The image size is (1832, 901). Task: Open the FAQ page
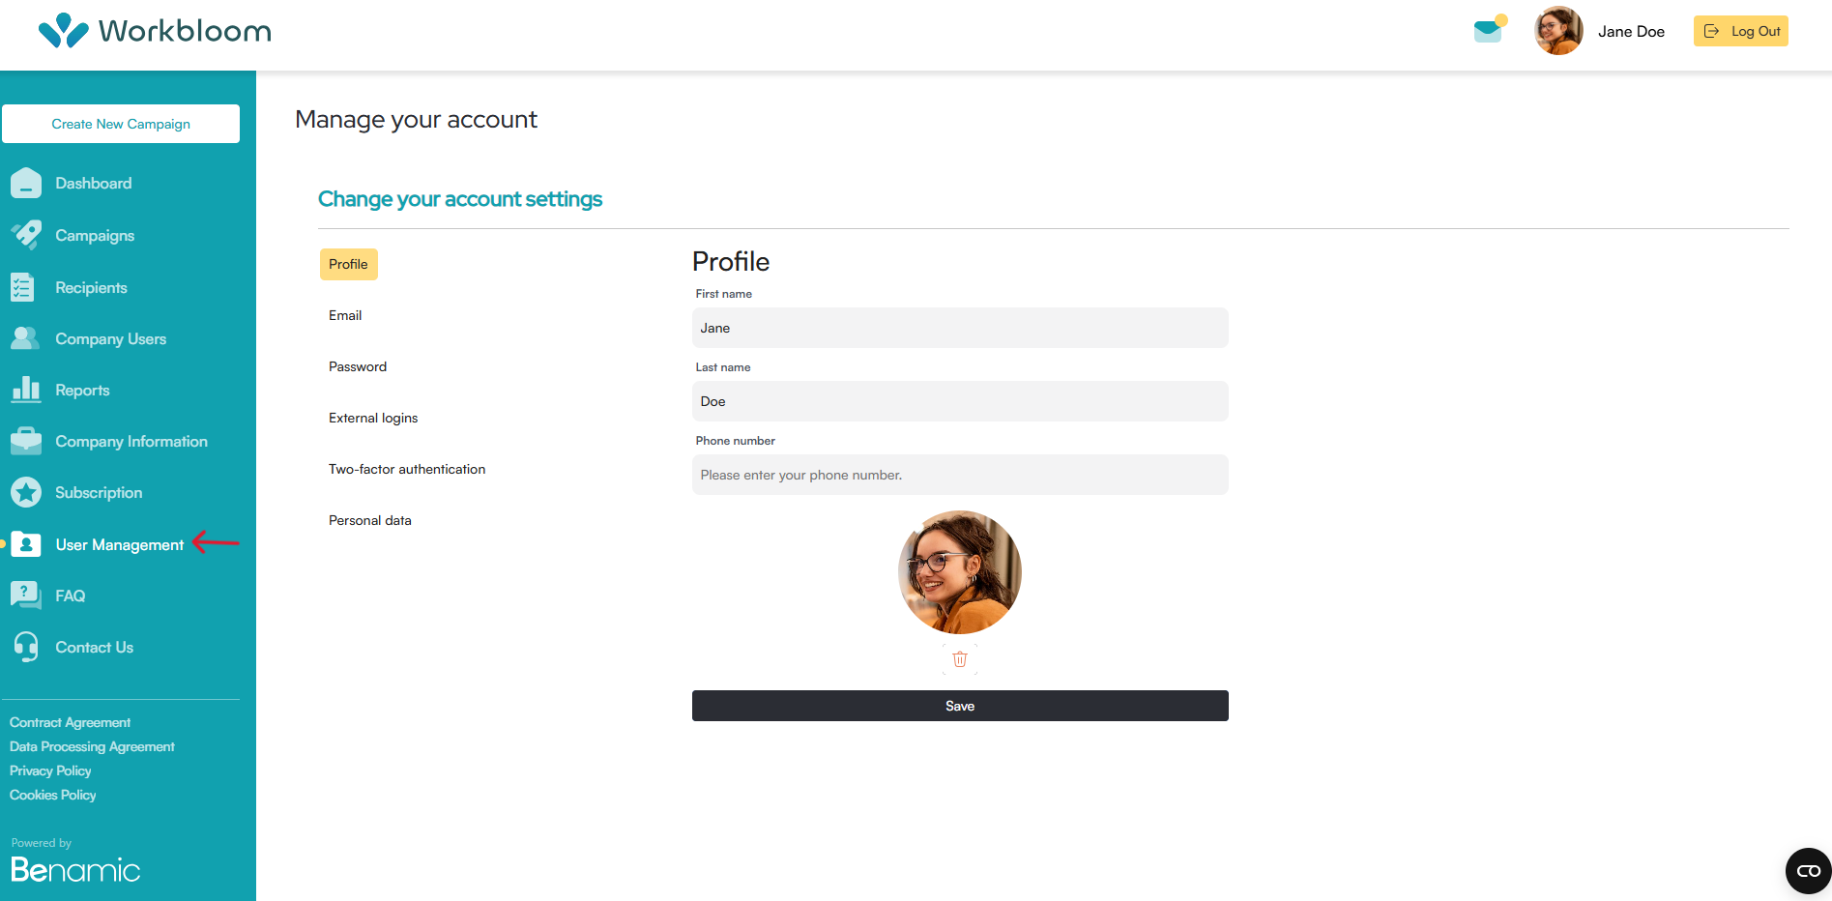(70, 596)
